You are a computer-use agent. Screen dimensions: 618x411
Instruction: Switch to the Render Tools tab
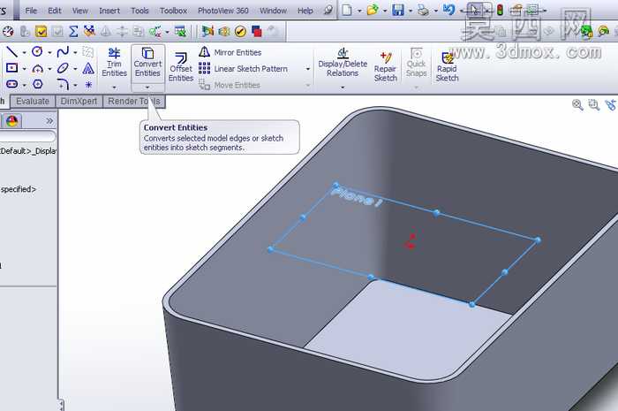click(x=134, y=102)
